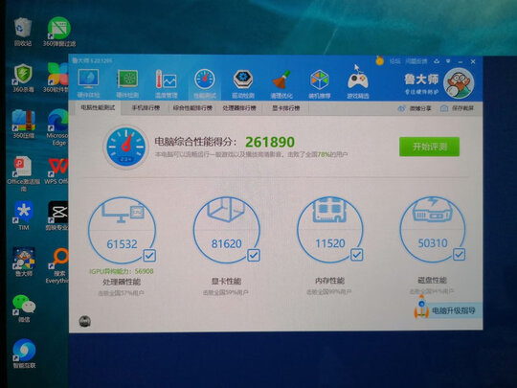Click the memory performance circle showing 11520
This screenshot has width=517, height=388.
pos(329,230)
